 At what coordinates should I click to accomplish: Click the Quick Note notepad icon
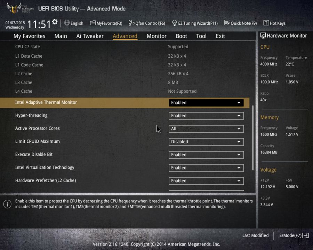[x=227, y=23]
